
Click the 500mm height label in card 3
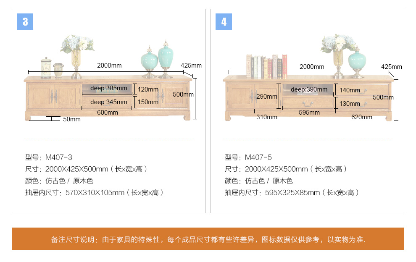click(183, 94)
